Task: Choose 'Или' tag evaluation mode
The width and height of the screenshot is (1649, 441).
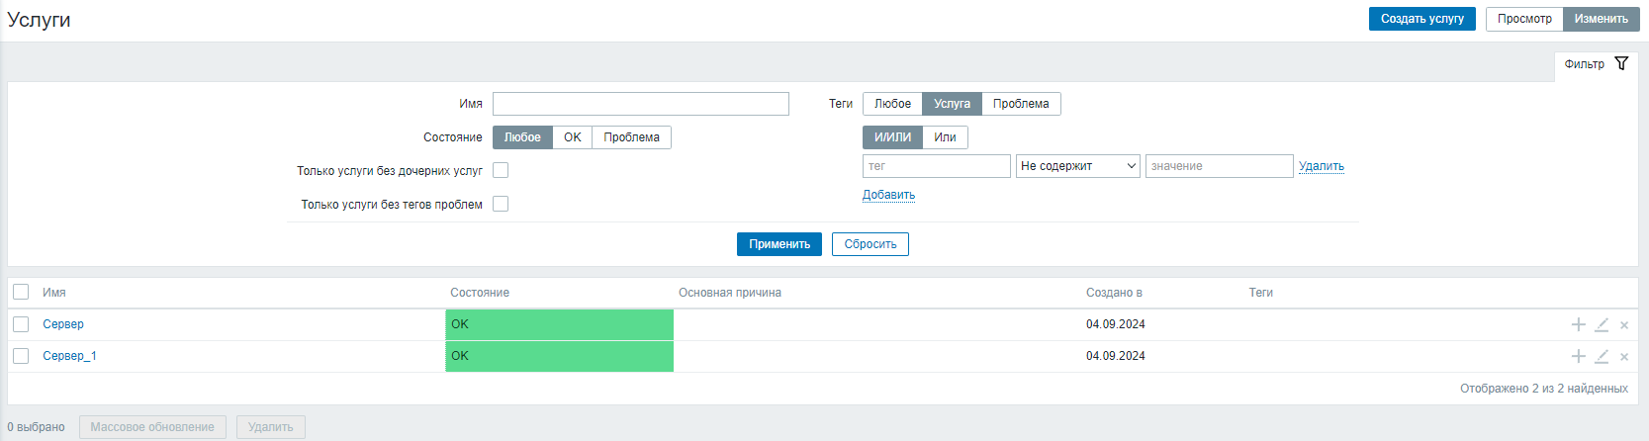Action: [x=945, y=137]
